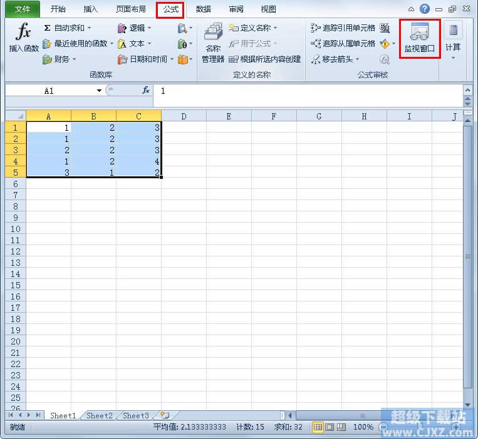The width and height of the screenshot is (478, 439).
Task: Switch to the Review (审阅) tab
Action: tap(236, 9)
